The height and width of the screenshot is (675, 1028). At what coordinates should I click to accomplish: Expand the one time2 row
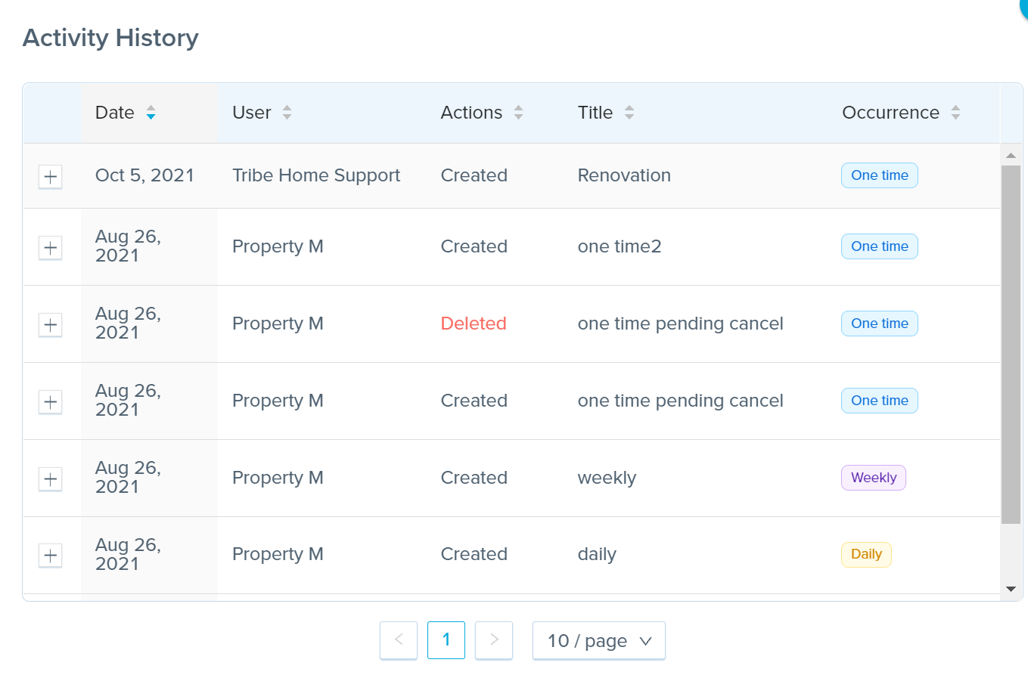click(50, 247)
